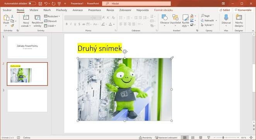Expand the Nahradit replace dropdown arrow
256x140 pixels.
pos(216,20)
